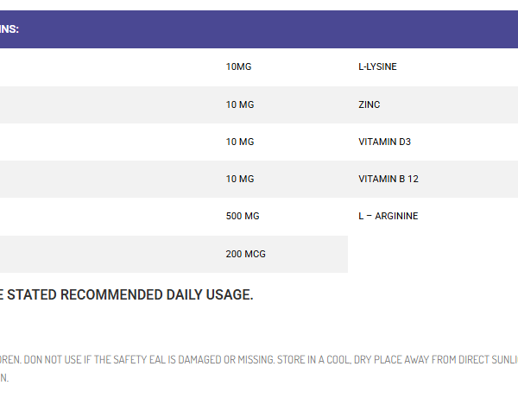Viewport: 518px width, 398px height.
Task: Click the purple table header bar
Action: 259,29
